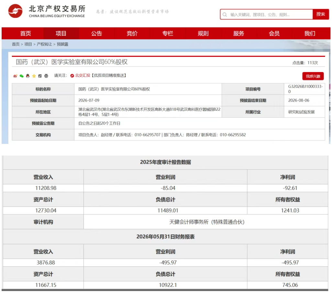
Task: Click the 审计机构 label cell
Action: tap(43, 222)
